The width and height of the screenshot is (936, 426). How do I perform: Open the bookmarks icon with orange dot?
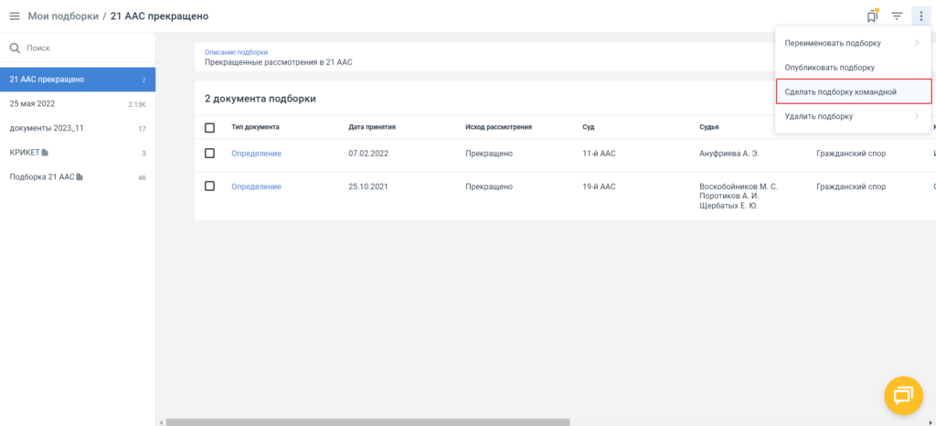point(873,16)
